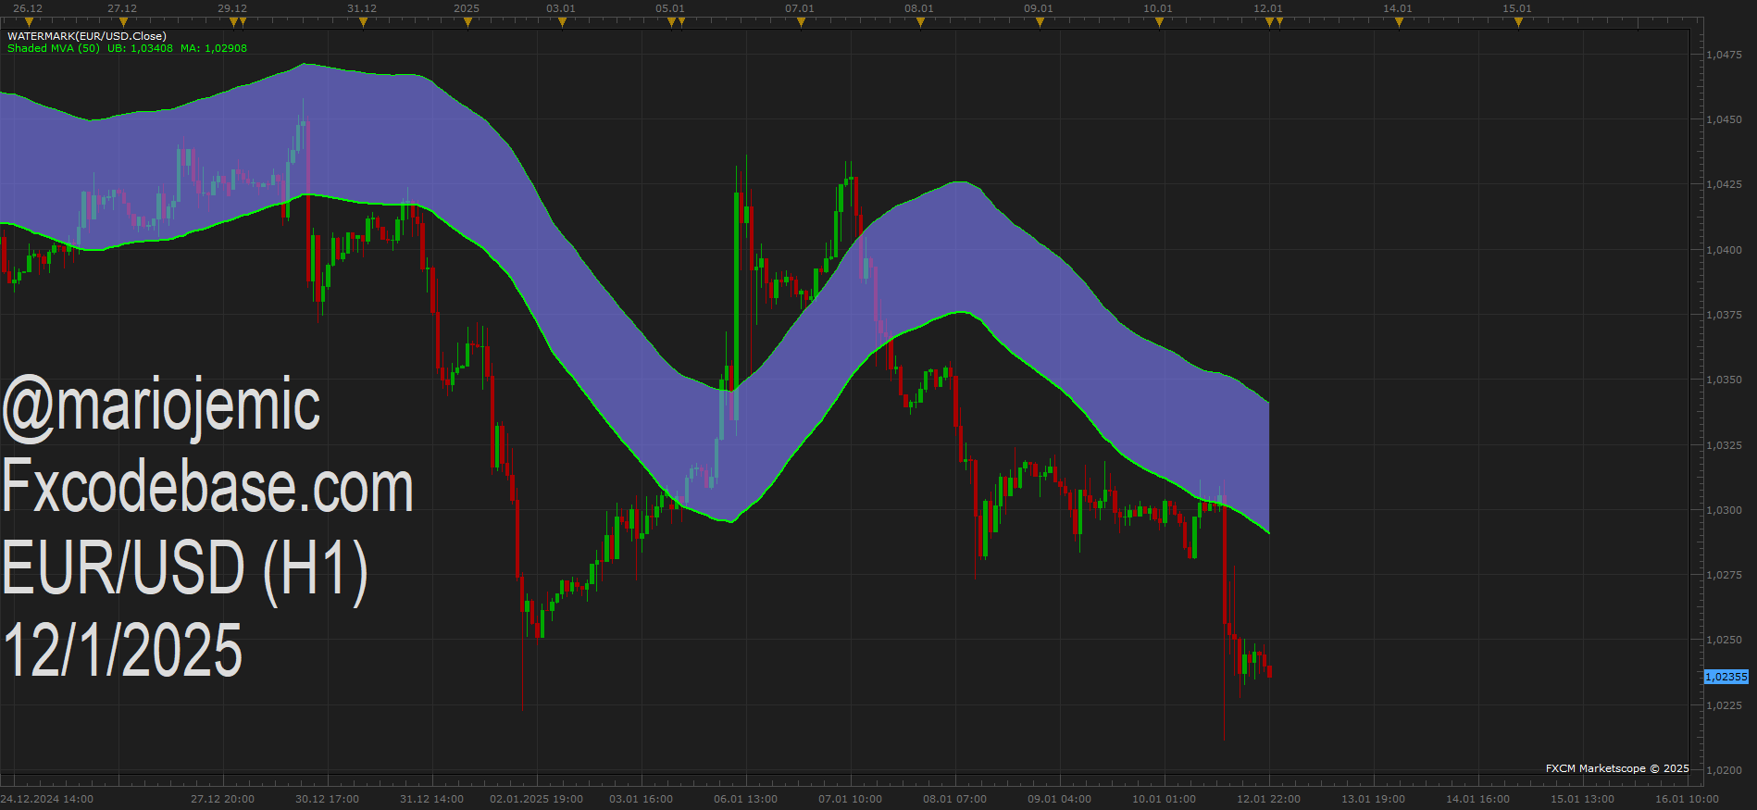Click the 30.12 17:00 time label
This screenshot has width=1757, height=810.
pos(327,799)
